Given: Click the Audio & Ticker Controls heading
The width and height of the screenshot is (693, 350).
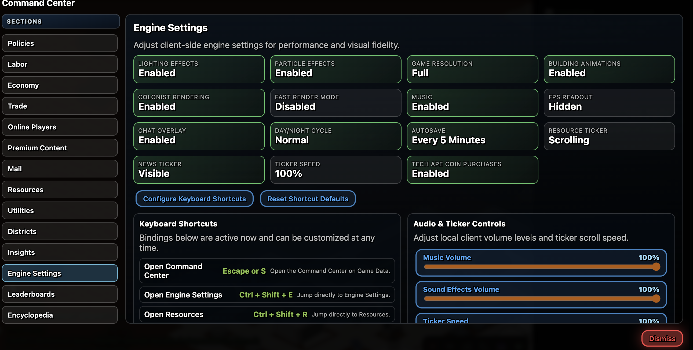Looking at the screenshot, I should tap(459, 224).
